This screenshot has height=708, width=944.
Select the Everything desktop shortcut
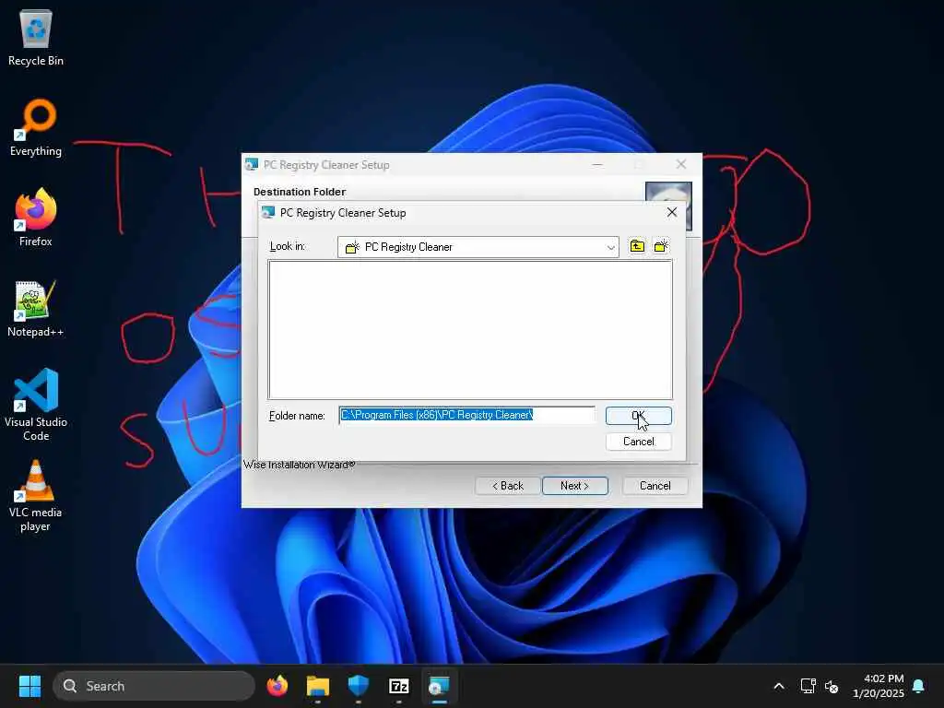[36, 127]
